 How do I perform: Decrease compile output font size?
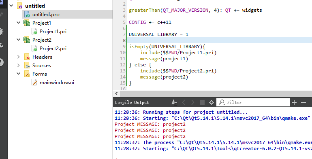(x=303, y=102)
